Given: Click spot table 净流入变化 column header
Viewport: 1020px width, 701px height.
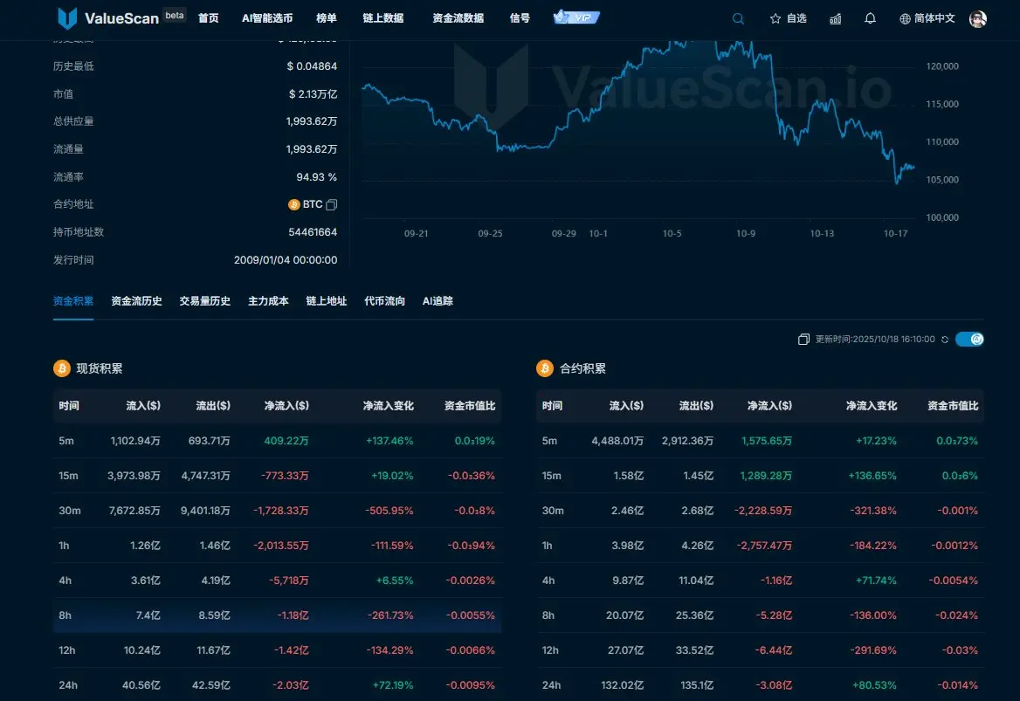Looking at the screenshot, I should click(x=389, y=406).
